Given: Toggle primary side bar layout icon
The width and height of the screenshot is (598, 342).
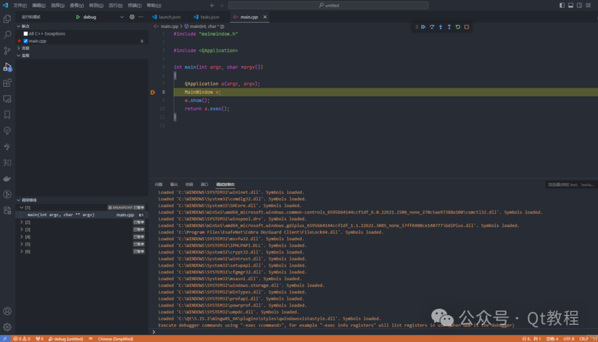Looking at the screenshot, I should tap(562, 6).
